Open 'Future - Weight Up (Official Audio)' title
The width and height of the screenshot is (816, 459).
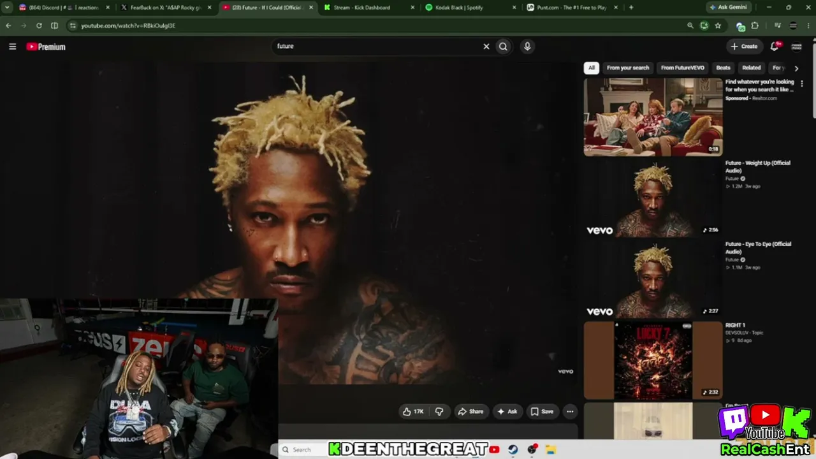(x=757, y=166)
